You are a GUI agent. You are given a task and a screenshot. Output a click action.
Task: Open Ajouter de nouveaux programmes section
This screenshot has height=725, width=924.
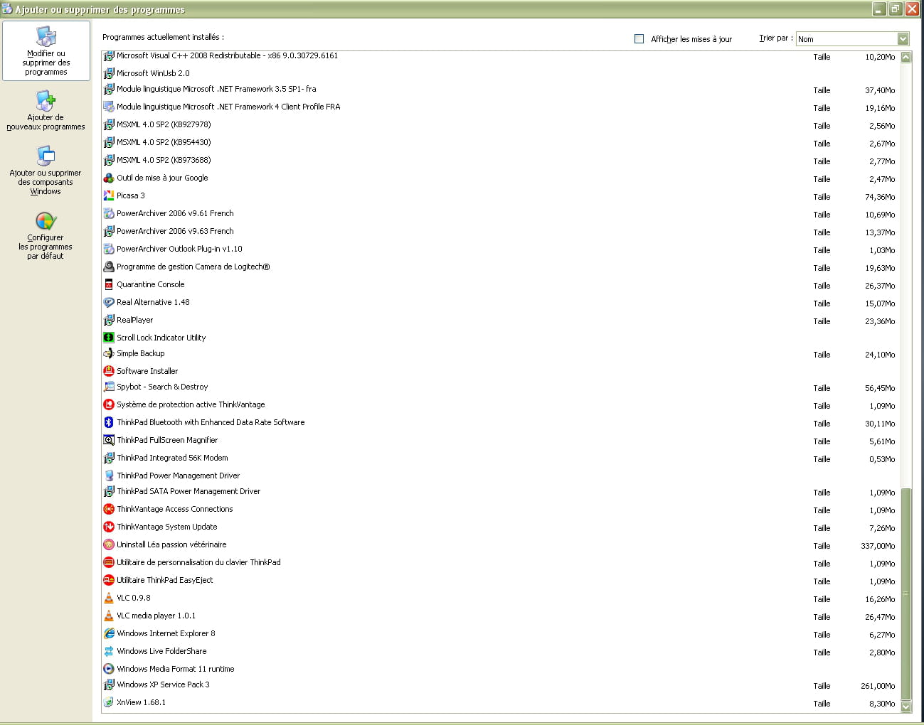coord(46,110)
